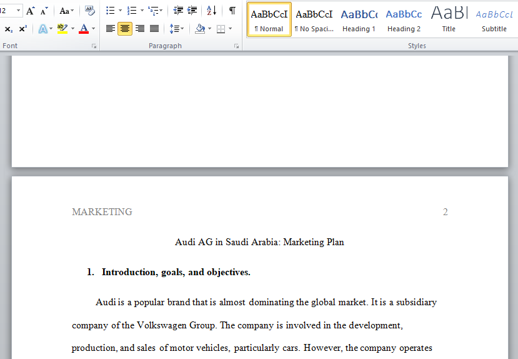Apply the Subtitle style

click(x=494, y=19)
